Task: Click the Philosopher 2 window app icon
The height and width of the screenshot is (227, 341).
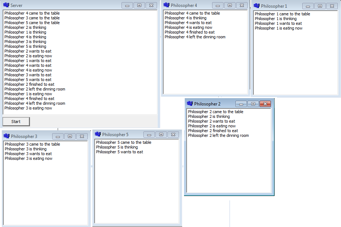Action: coord(189,104)
